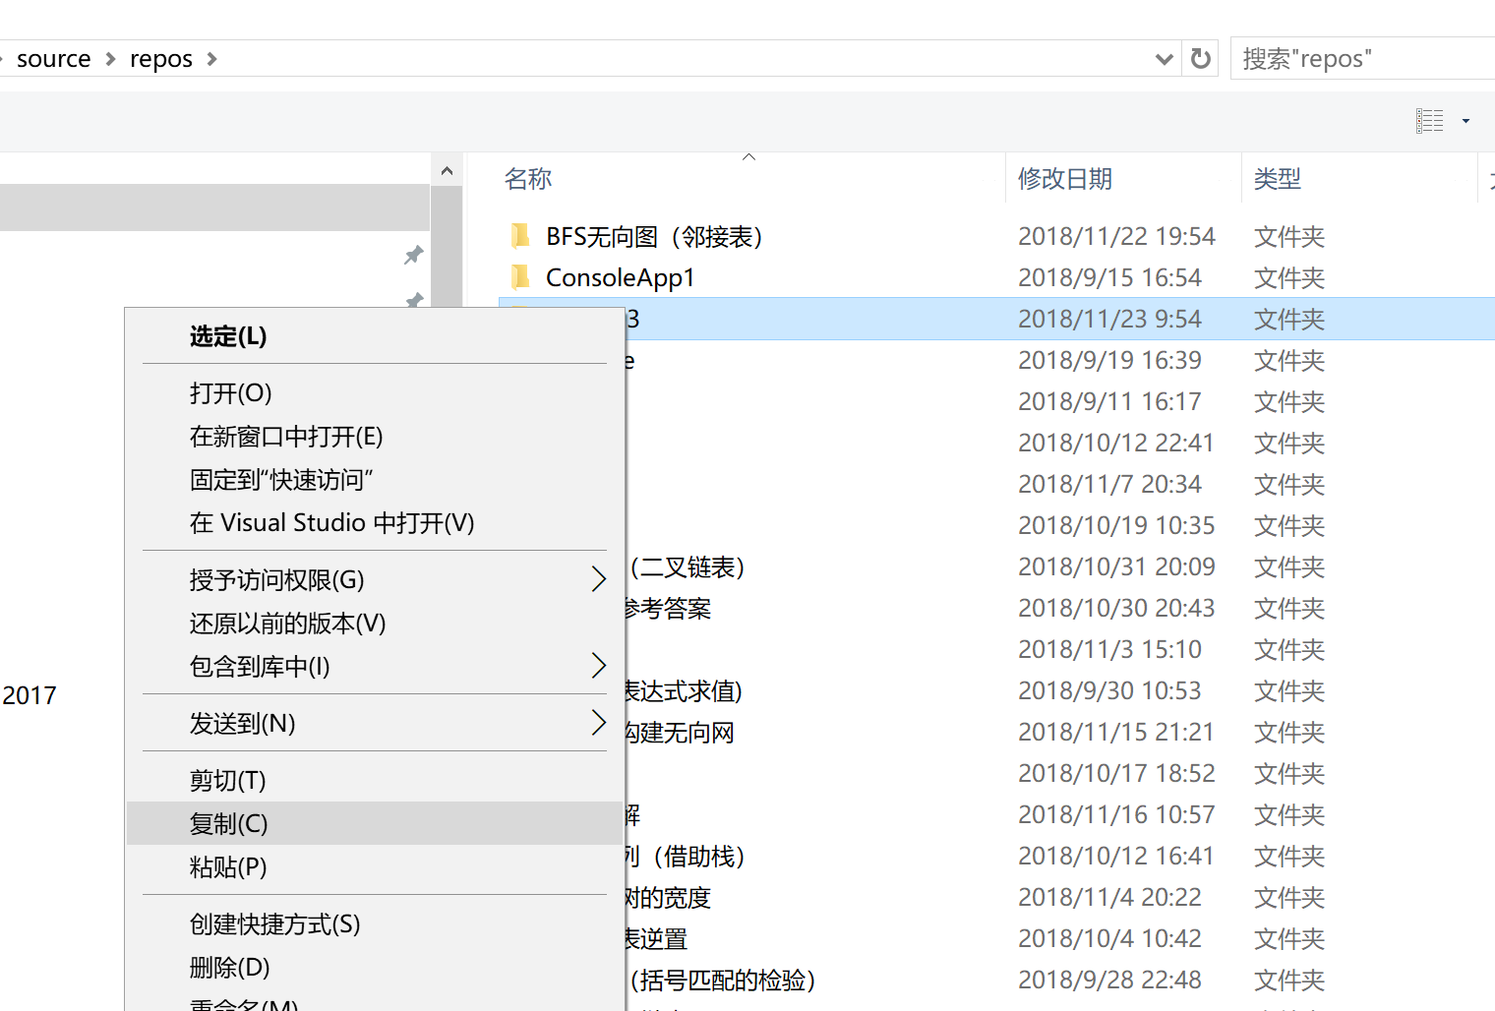
Task: Click the date 2018/9/15 16:54
Action: (1109, 278)
